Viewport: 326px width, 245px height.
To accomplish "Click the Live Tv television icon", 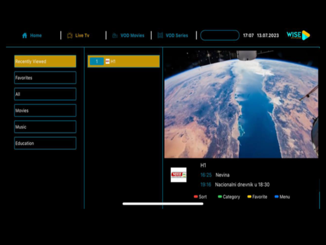I will 70,36.
